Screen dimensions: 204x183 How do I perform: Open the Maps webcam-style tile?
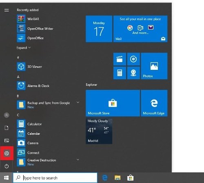coord(133,73)
